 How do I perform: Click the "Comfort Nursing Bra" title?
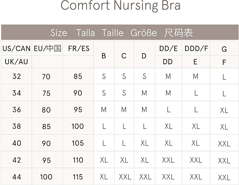click(x=120, y=6)
